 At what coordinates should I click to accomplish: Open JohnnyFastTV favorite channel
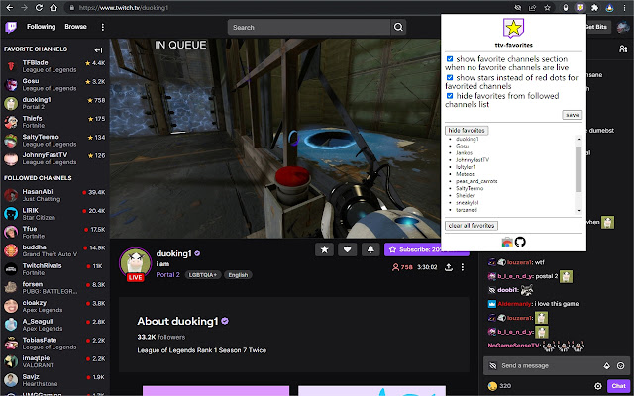(x=54, y=158)
